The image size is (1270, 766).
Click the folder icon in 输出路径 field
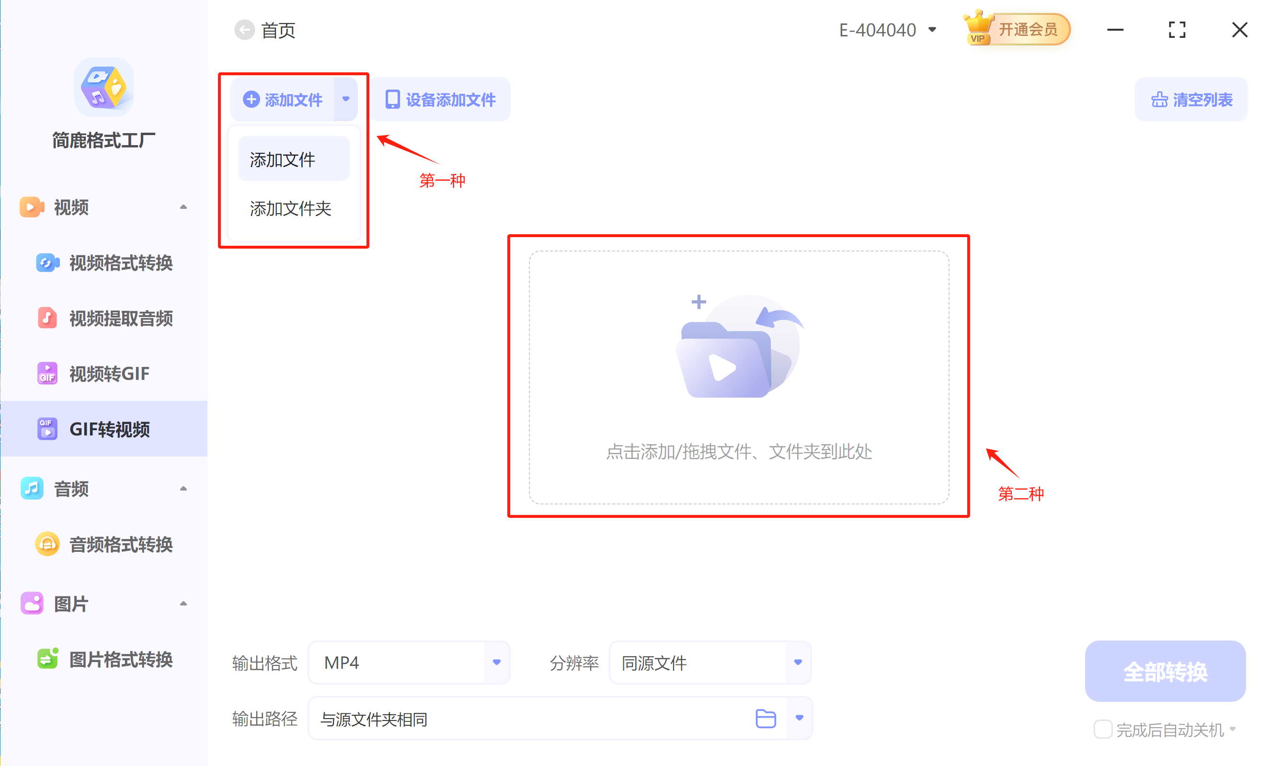click(x=766, y=718)
